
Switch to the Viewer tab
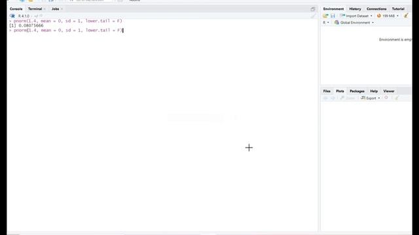click(x=389, y=91)
